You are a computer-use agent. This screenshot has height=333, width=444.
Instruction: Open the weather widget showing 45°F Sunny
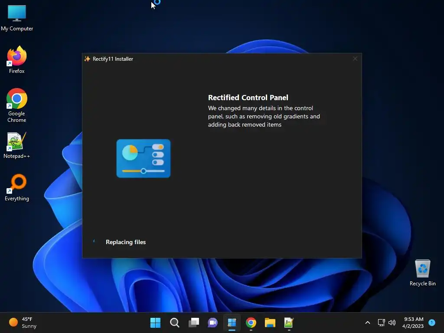23,323
